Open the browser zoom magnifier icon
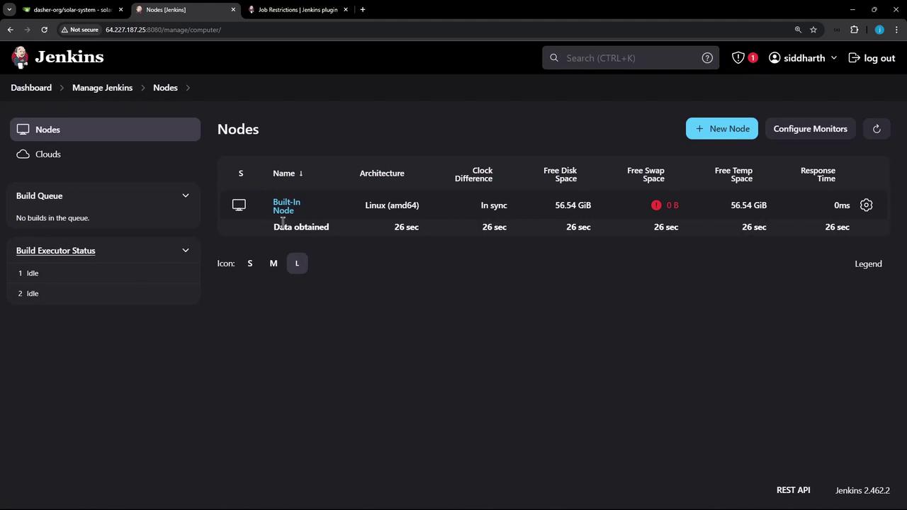Viewport: 907px width, 510px height. point(798,30)
